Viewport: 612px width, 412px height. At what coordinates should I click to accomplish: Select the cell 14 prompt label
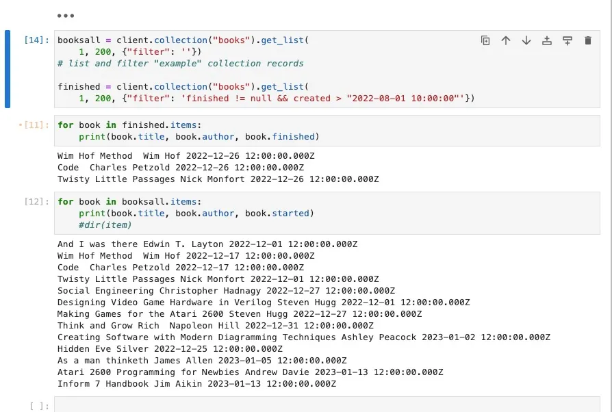pos(36,40)
